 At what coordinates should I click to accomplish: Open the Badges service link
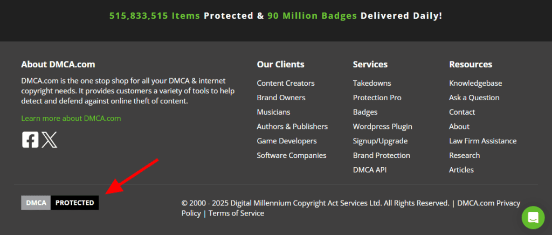click(365, 112)
